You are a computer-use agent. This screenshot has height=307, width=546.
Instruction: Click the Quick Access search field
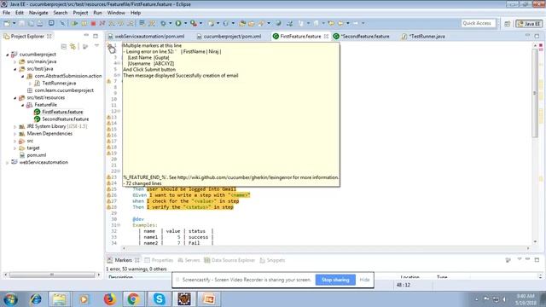click(x=478, y=23)
